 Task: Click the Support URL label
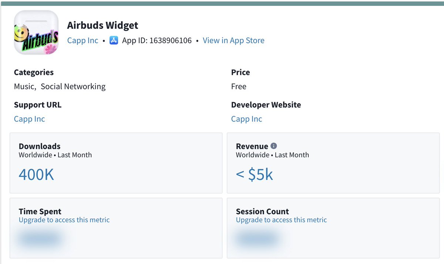(38, 105)
